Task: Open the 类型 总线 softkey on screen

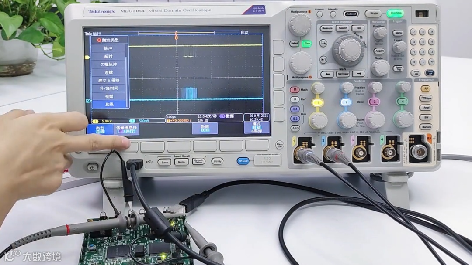Action: point(100,129)
